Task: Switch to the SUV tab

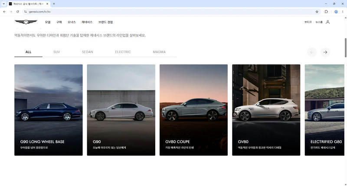Action: point(57,52)
